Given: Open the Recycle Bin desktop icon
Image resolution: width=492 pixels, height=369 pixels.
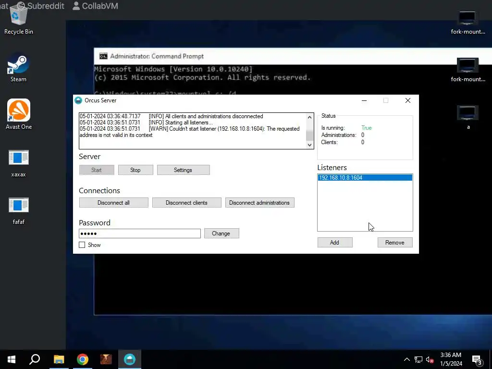Looking at the screenshot, I should tap(19, 19).
